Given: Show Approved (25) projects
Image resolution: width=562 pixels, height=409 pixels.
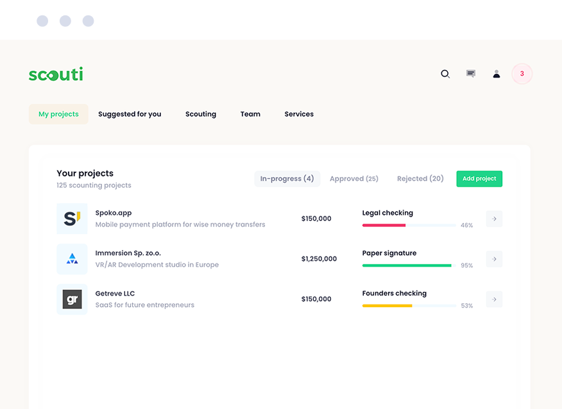Looking at the screenshot, I should coord(354,179).
